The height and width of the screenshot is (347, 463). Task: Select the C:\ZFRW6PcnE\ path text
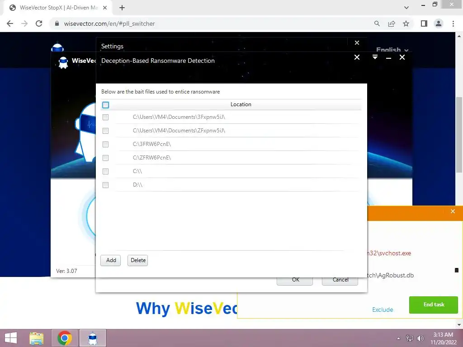click(x=152, y=158)
